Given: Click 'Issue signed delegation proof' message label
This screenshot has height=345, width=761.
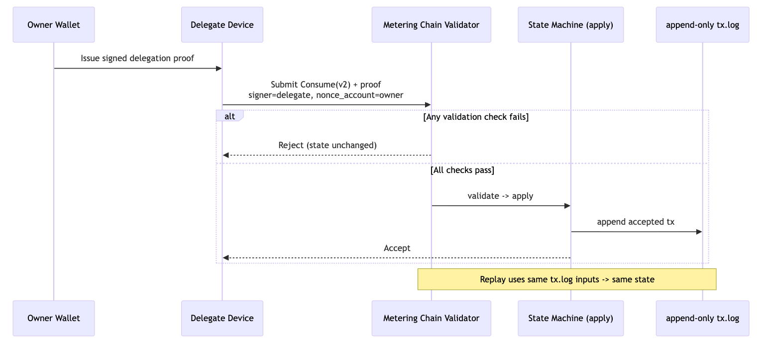Looking at the screenshot, I should coord(137,58).
